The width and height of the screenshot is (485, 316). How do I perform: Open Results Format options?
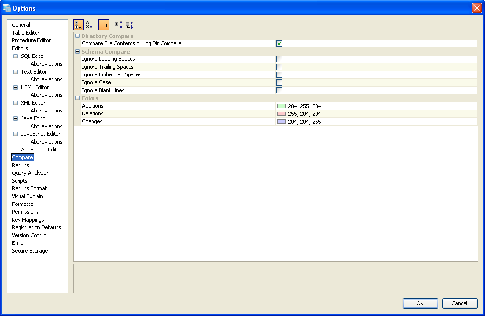click(29, 188)
